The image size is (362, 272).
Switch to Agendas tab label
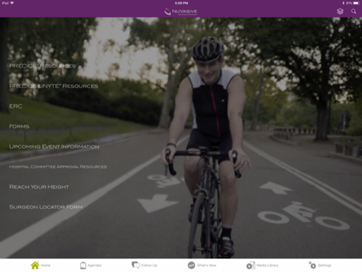(94, 265)
